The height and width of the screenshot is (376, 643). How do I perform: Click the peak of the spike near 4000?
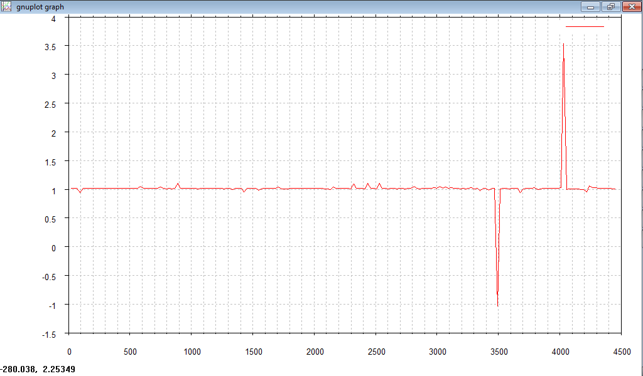(x=563, y=44)
